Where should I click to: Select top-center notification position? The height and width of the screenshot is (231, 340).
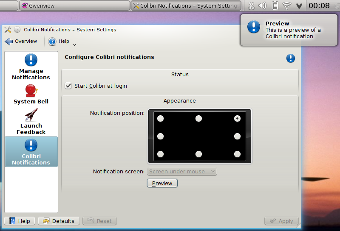[x=198, y=119]
